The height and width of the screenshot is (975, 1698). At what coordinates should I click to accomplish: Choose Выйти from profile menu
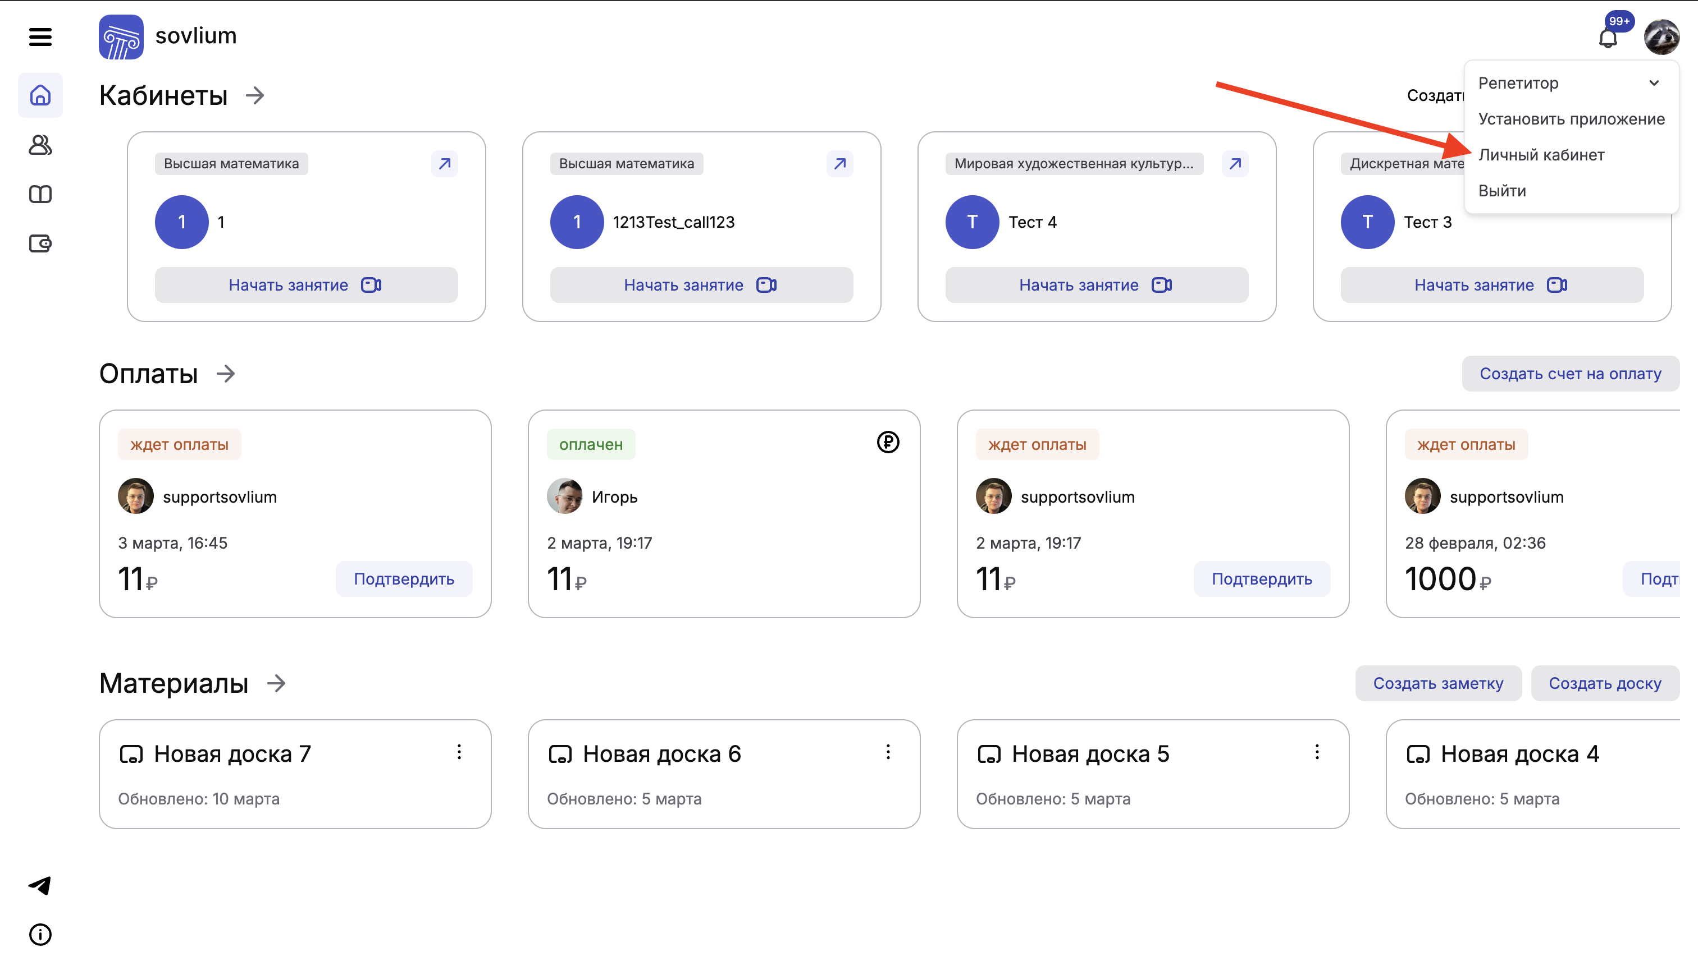coord(1501,191)
